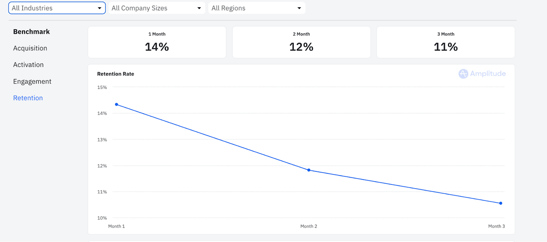This screenshot has width=547, height=242.
Task: Click the Amplitude logo icon in chart
Action: click(x=463, y=74)
